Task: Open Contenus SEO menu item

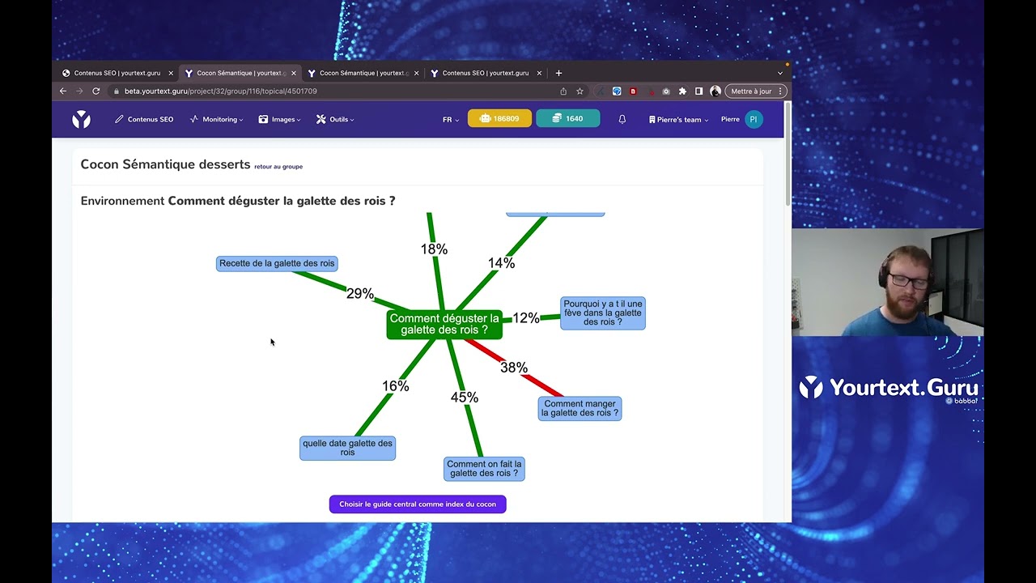Action: coord(144,119)
